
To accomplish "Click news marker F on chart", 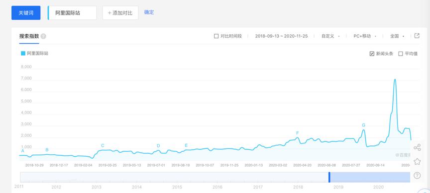I will (297, 133).
